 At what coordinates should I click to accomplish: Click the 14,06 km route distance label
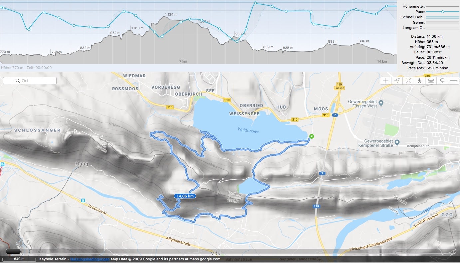tap(185, 196)
